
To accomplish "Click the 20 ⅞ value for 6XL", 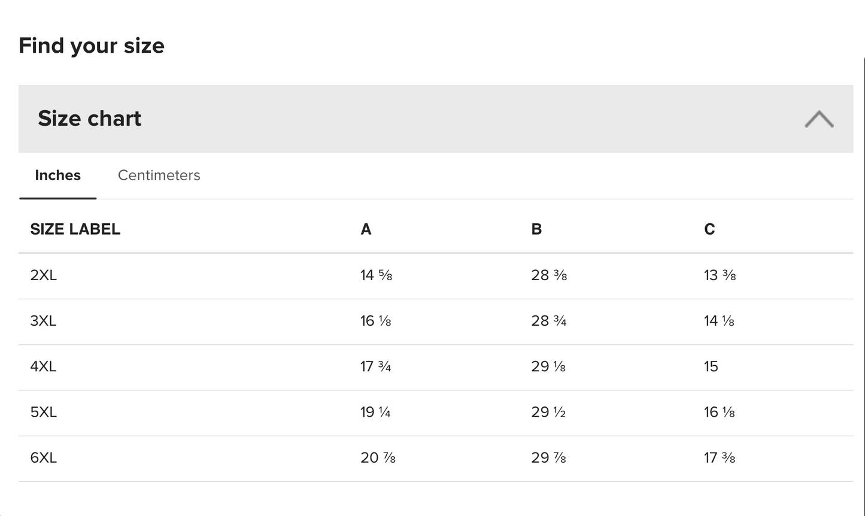I will [x=378, y=458].
